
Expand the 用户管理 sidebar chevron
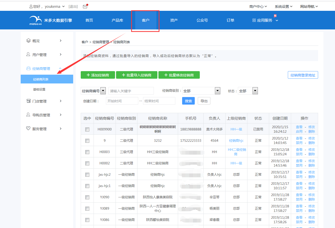[x=61, y=54]
